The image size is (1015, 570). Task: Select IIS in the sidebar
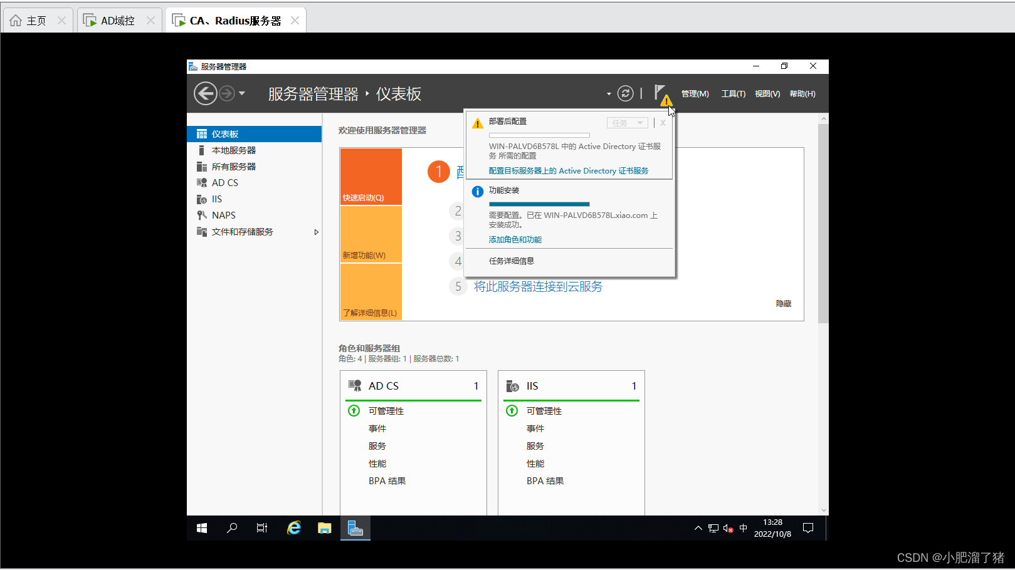(255, 199)
